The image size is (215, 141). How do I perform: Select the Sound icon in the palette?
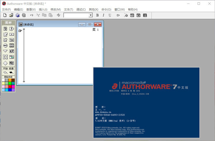(x=12, y=51)
